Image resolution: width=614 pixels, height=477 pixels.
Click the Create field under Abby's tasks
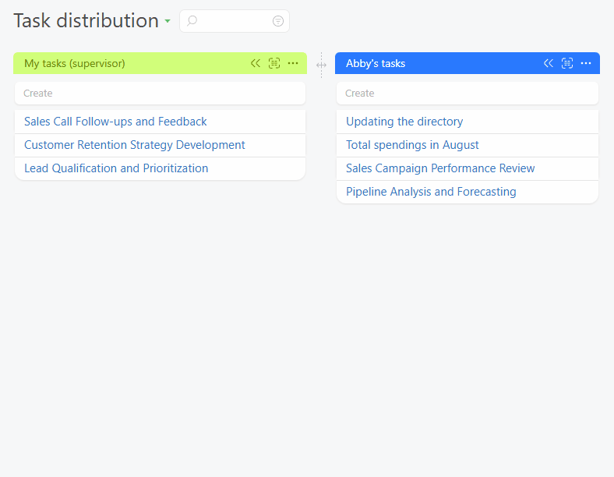(x=468, y=94)
